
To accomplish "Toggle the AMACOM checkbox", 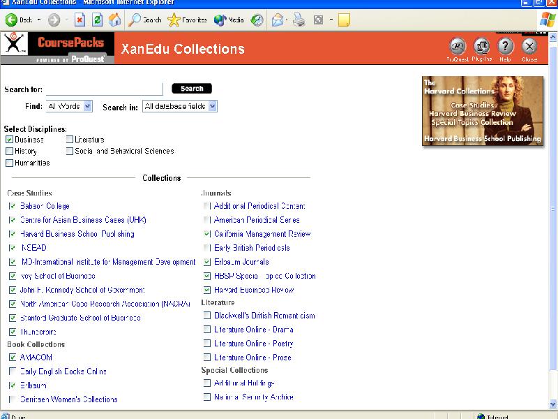I will click(13, 357).
